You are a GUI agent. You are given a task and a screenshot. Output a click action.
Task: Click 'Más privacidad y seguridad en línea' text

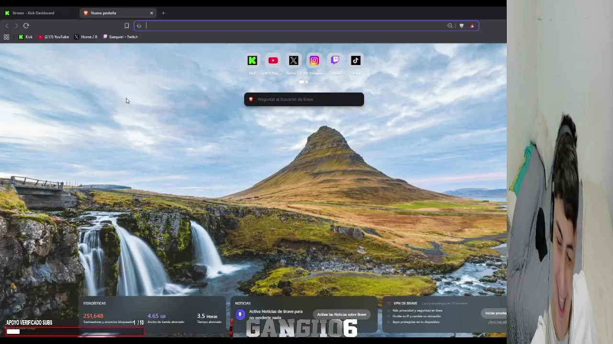pyautogui.click(x=417, y=311)
